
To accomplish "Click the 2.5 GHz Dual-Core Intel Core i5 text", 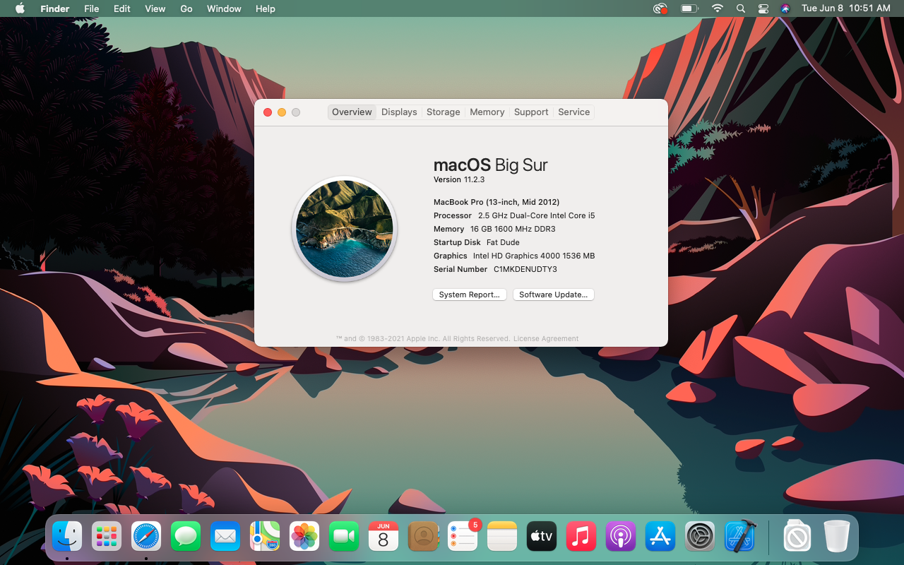I will tap(537, 215).
